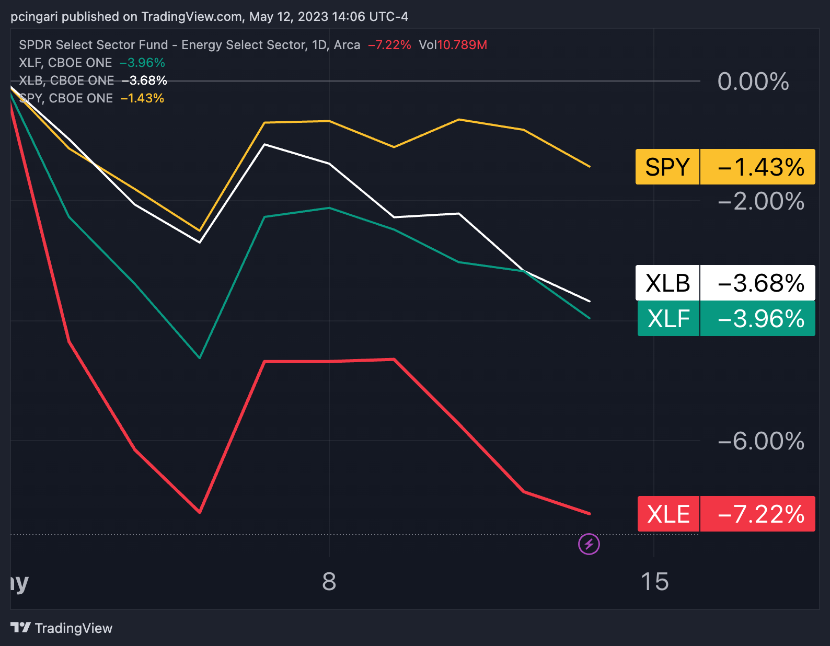Click the red −7.22% value in legend title

tap(389, 45)
